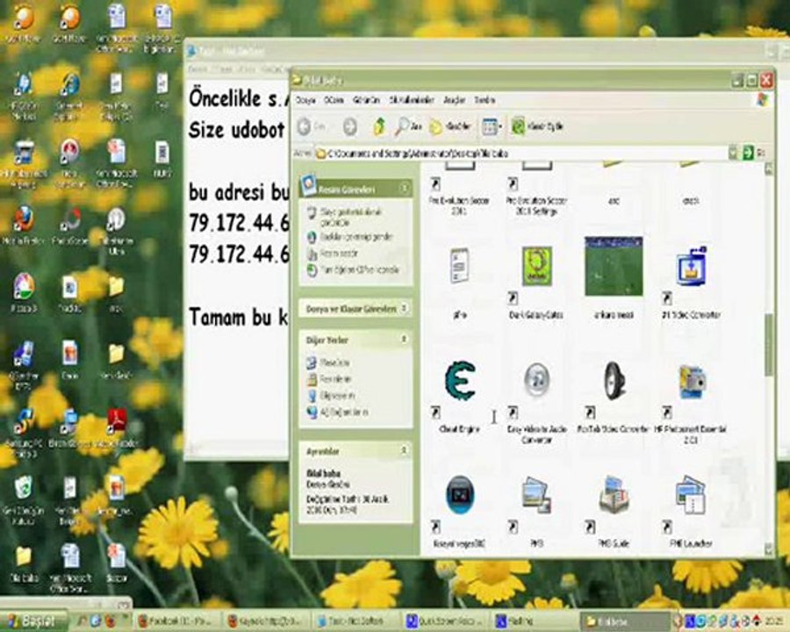Viewport: 790px width, 632px height.
Task: Click the Ara search toolbar button
Action: (x=408, y=127)
